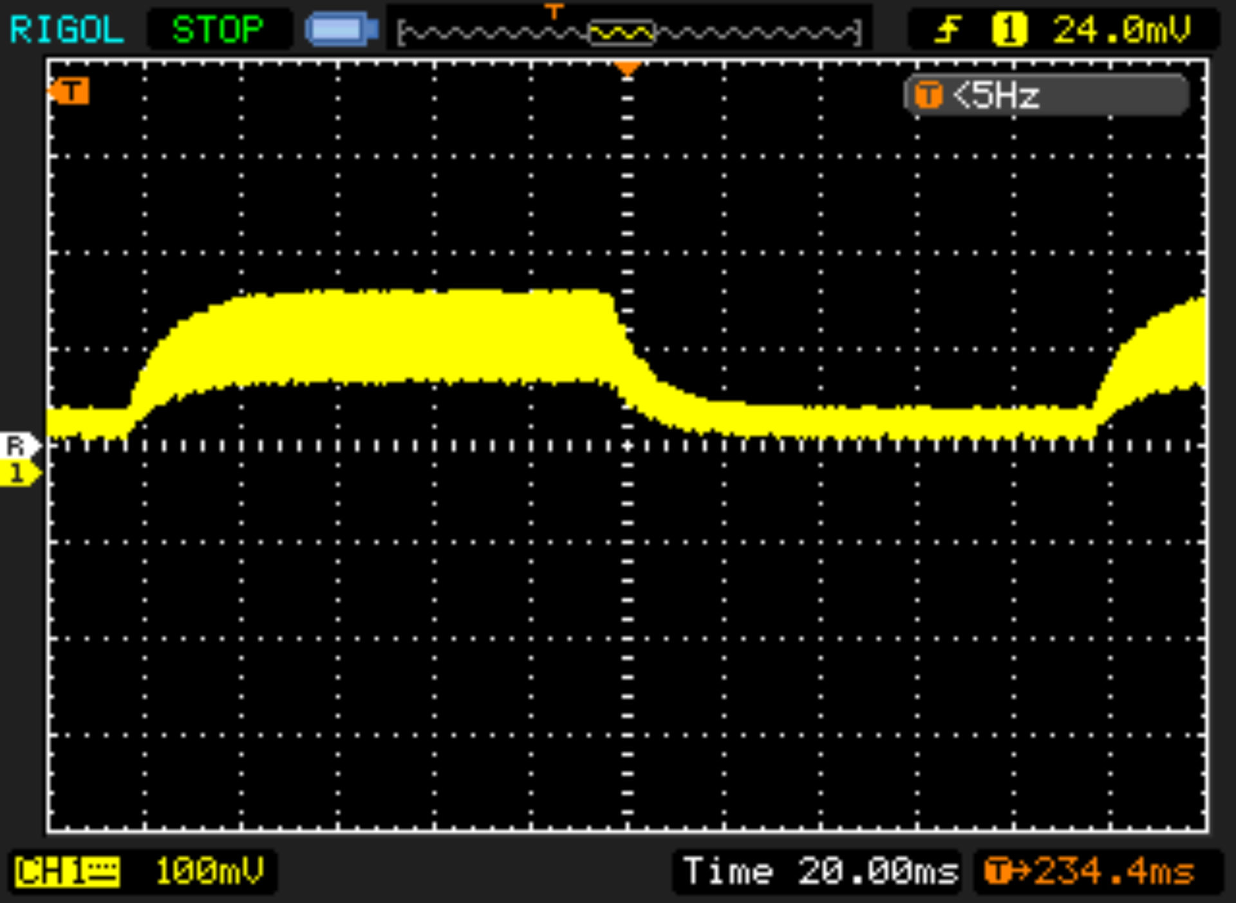Toggle the CH1 DC coupling label
The height and width of the screenshot is (903, 1236).
point(67,872)
